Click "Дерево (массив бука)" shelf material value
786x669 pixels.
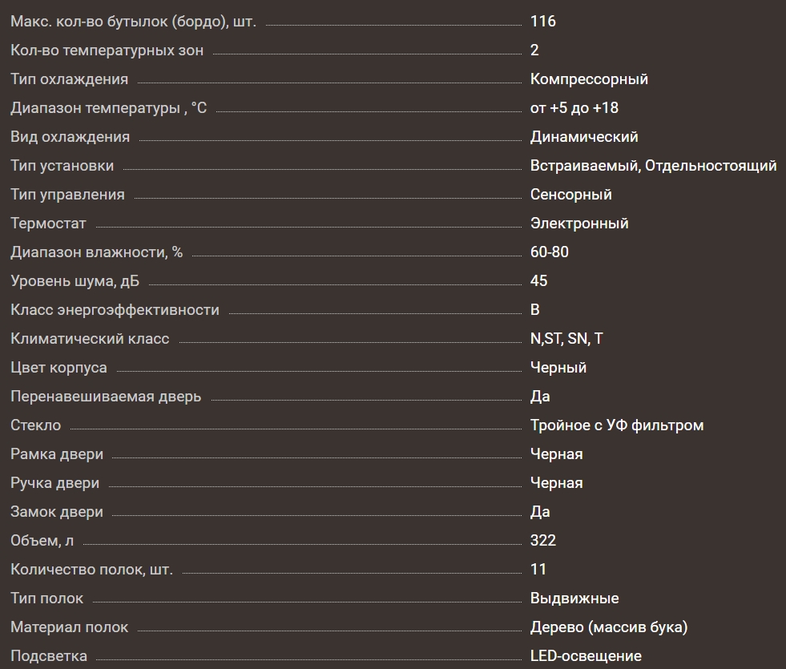click(x=609, y=627)
